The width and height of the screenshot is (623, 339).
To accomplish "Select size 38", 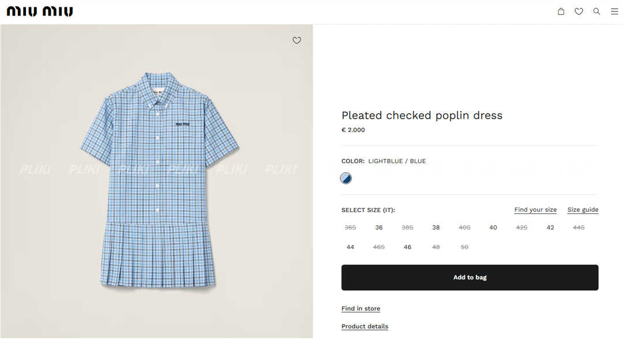I will [x=436, y=228].
